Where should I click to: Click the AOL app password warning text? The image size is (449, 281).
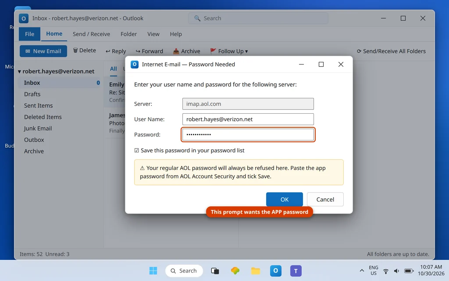point(239,172)
